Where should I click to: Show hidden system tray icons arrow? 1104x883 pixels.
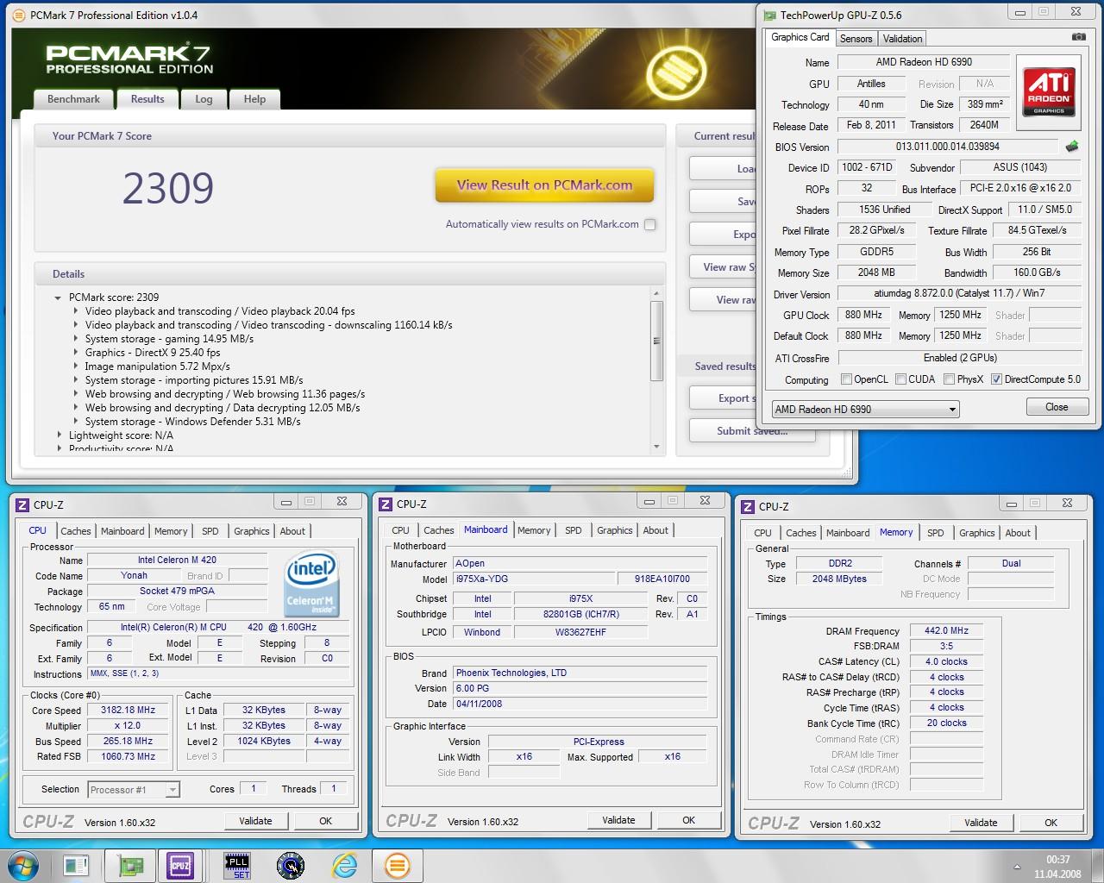pyautogui.click(x=1018, y=867)
